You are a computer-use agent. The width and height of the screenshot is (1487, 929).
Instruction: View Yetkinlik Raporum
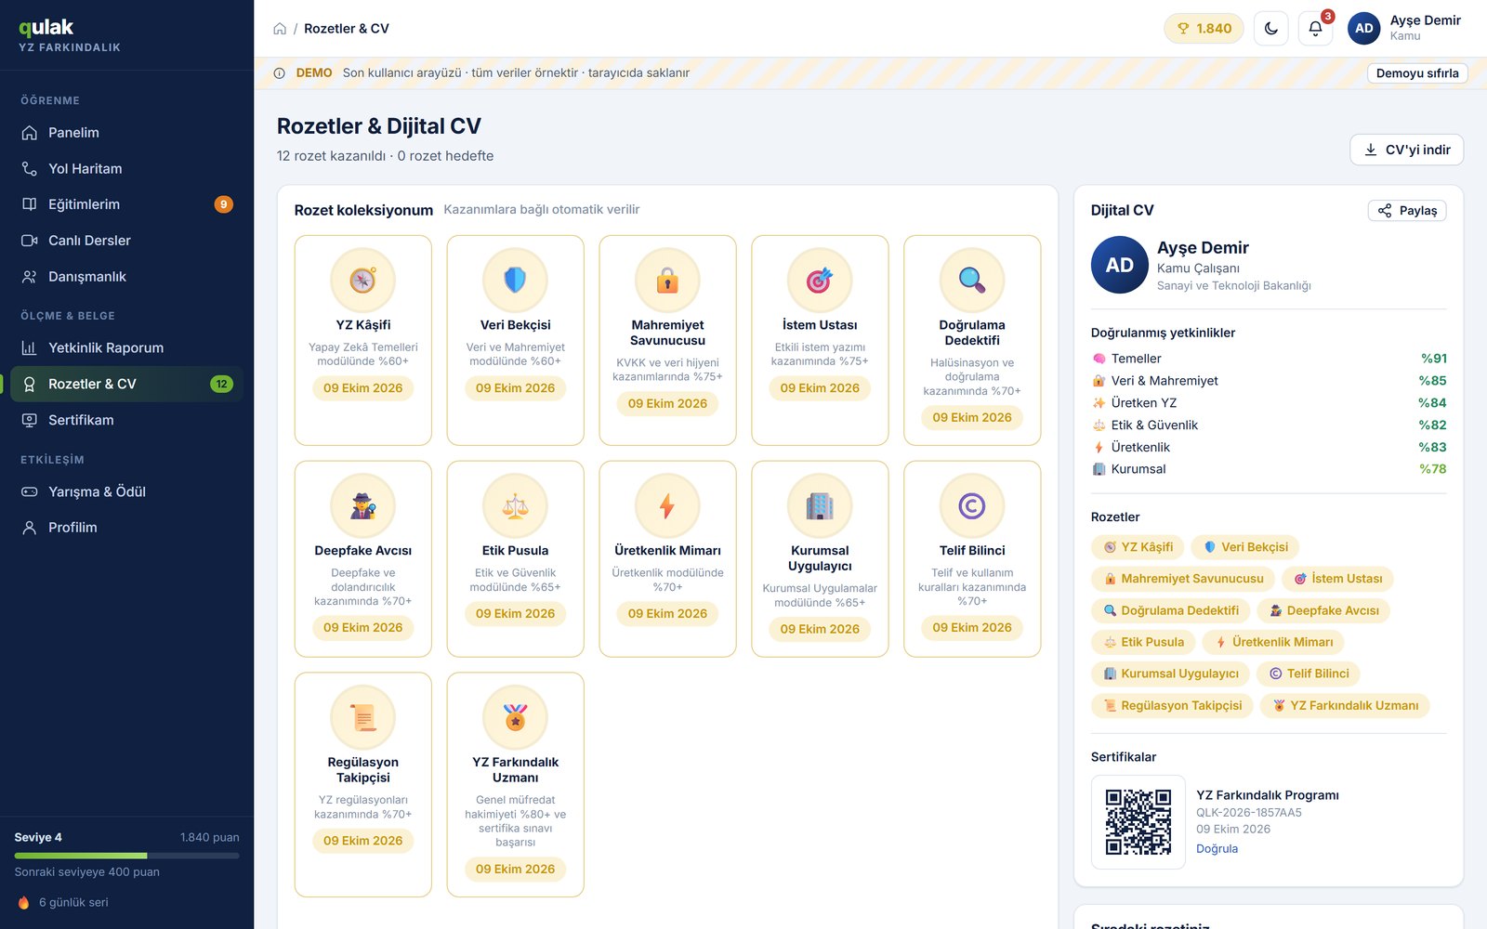pos(126,347)
